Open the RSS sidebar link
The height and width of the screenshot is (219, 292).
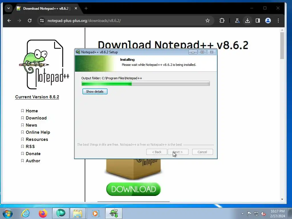tap(30, 147)
